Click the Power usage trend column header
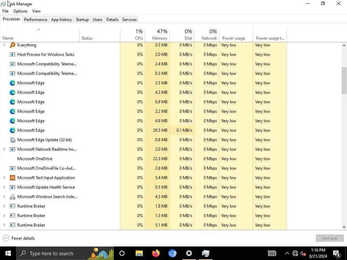The width and height of the screenshot is (347, 260). tap(270, 35)
